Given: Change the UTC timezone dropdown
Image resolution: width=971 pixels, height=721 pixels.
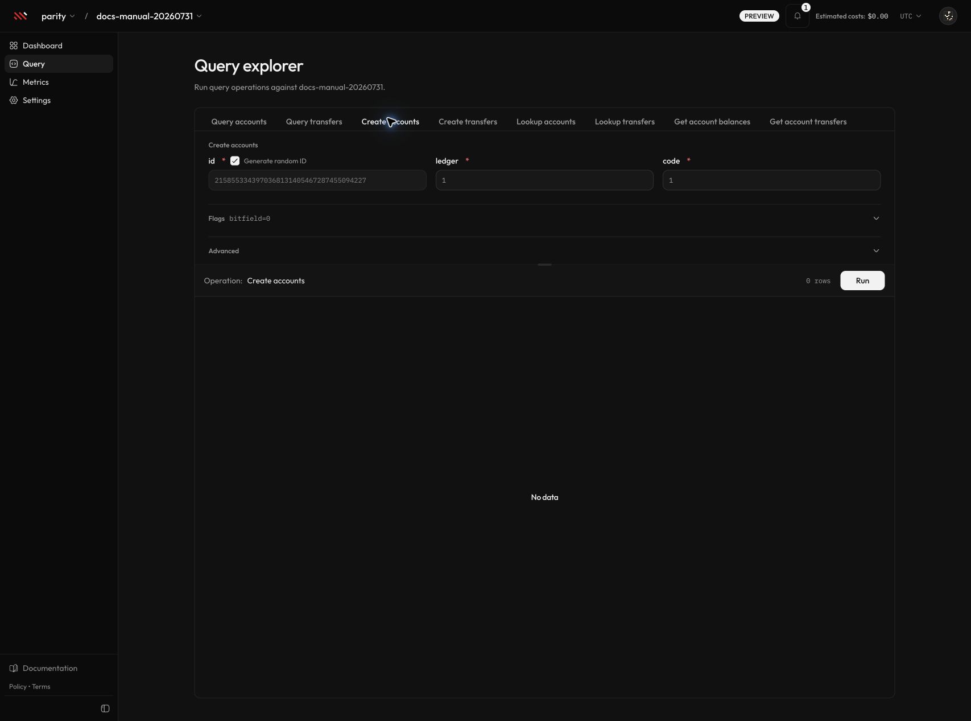Looking at the screenshot, I should 910,16.
